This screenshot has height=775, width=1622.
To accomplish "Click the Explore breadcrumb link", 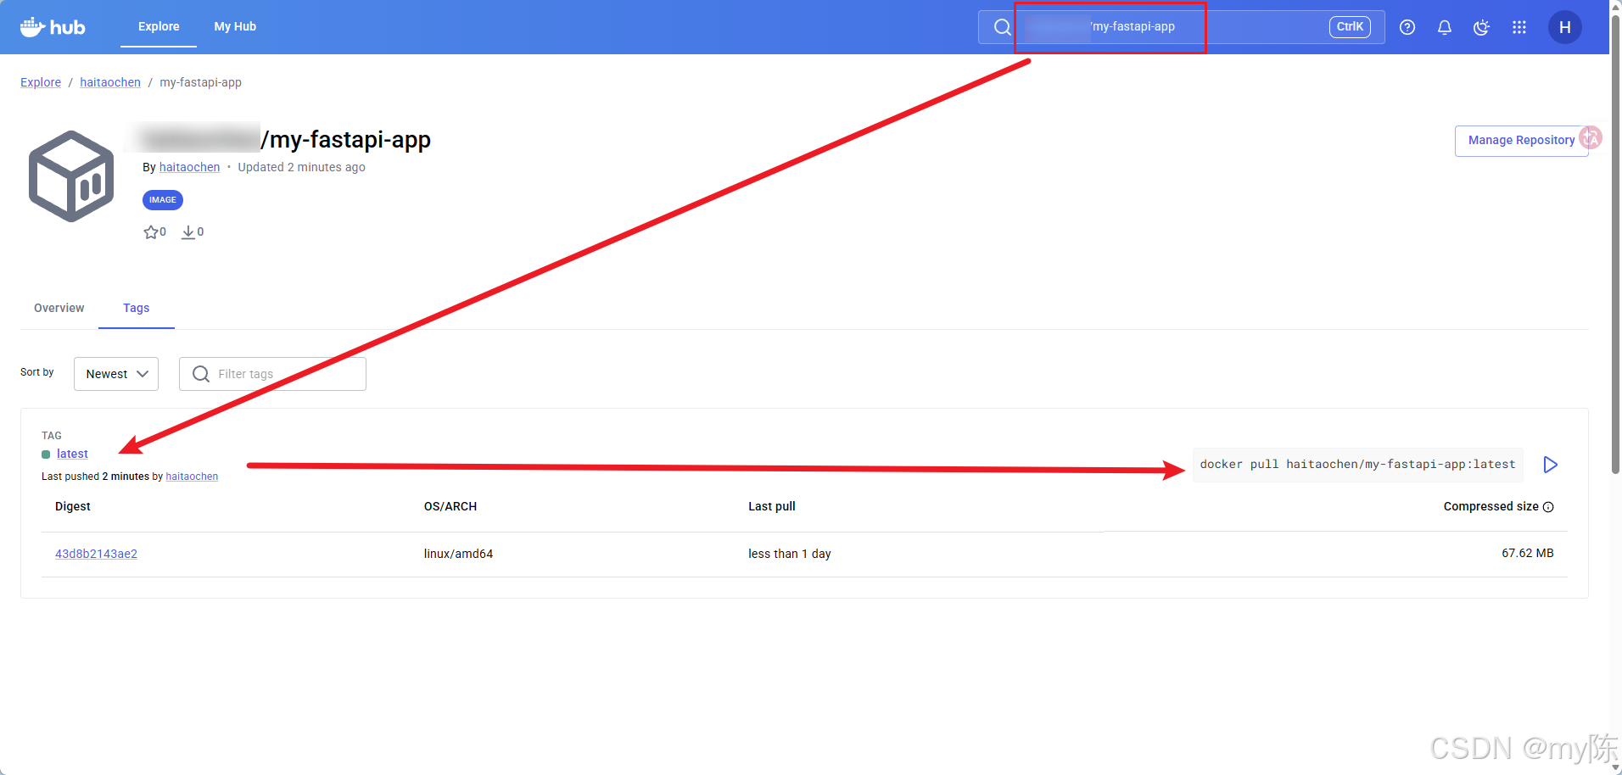I will (x=41, y=82).
